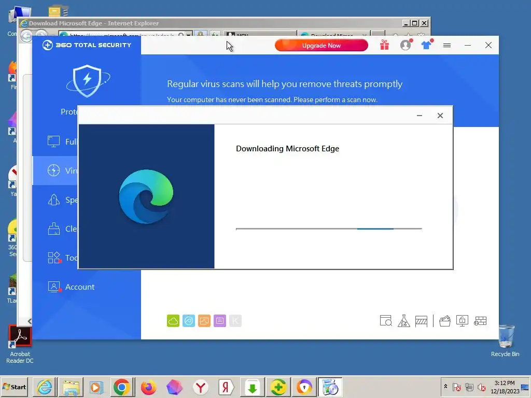Open the 360 hamburger main menu
Viewport: 531px width, 398px height.
pyautogui.click(x=447, y=46)
